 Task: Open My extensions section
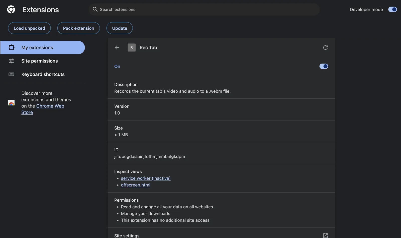(x=43, y=47)
